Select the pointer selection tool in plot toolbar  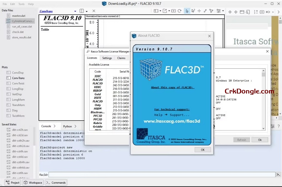187,11
